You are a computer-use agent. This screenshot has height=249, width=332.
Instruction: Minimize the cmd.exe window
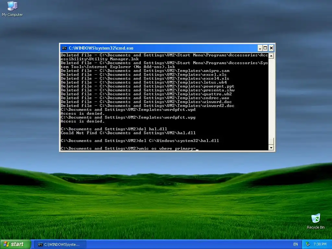(x=260, y=48)
